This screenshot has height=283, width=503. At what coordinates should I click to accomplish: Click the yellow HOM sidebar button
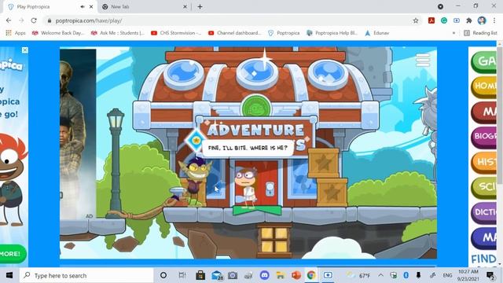(x=483, y=86)
